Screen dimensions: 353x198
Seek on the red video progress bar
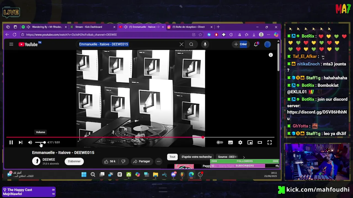(140, 137)
